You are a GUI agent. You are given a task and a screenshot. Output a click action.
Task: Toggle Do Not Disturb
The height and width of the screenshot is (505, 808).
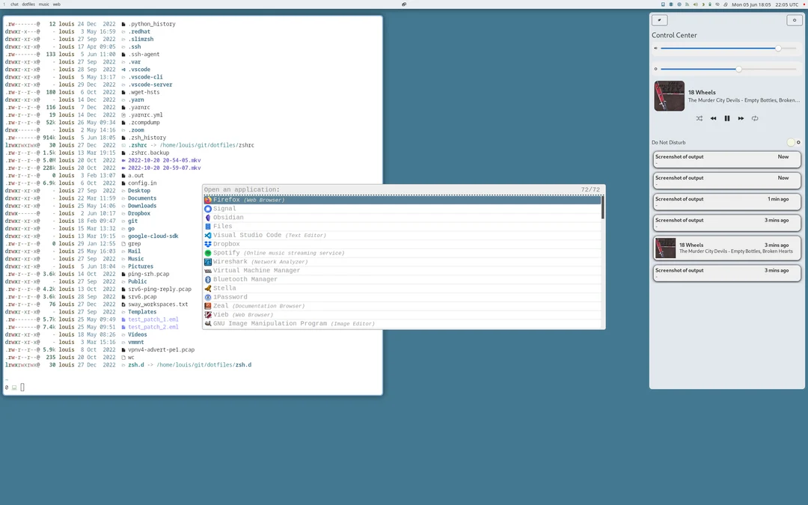tap(792, 142)
